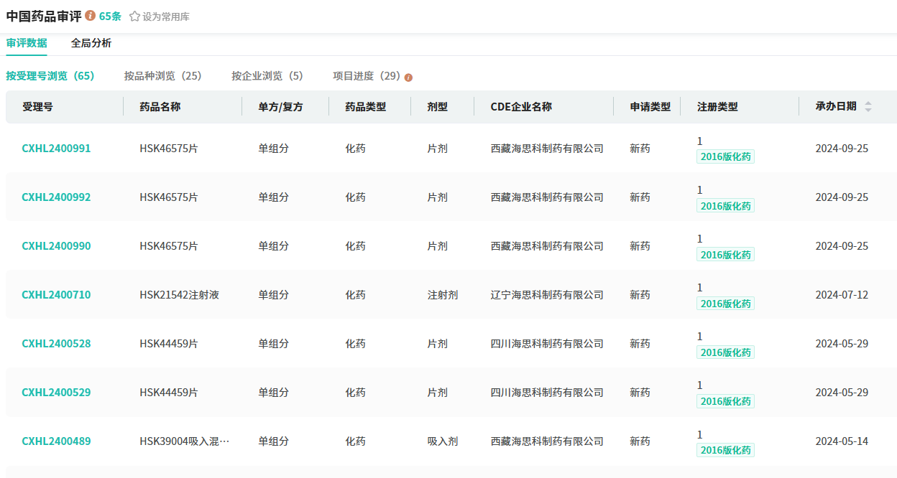Click the date 2024-07-12
Viewport: 897px width, 478px height.
[842, 295]
